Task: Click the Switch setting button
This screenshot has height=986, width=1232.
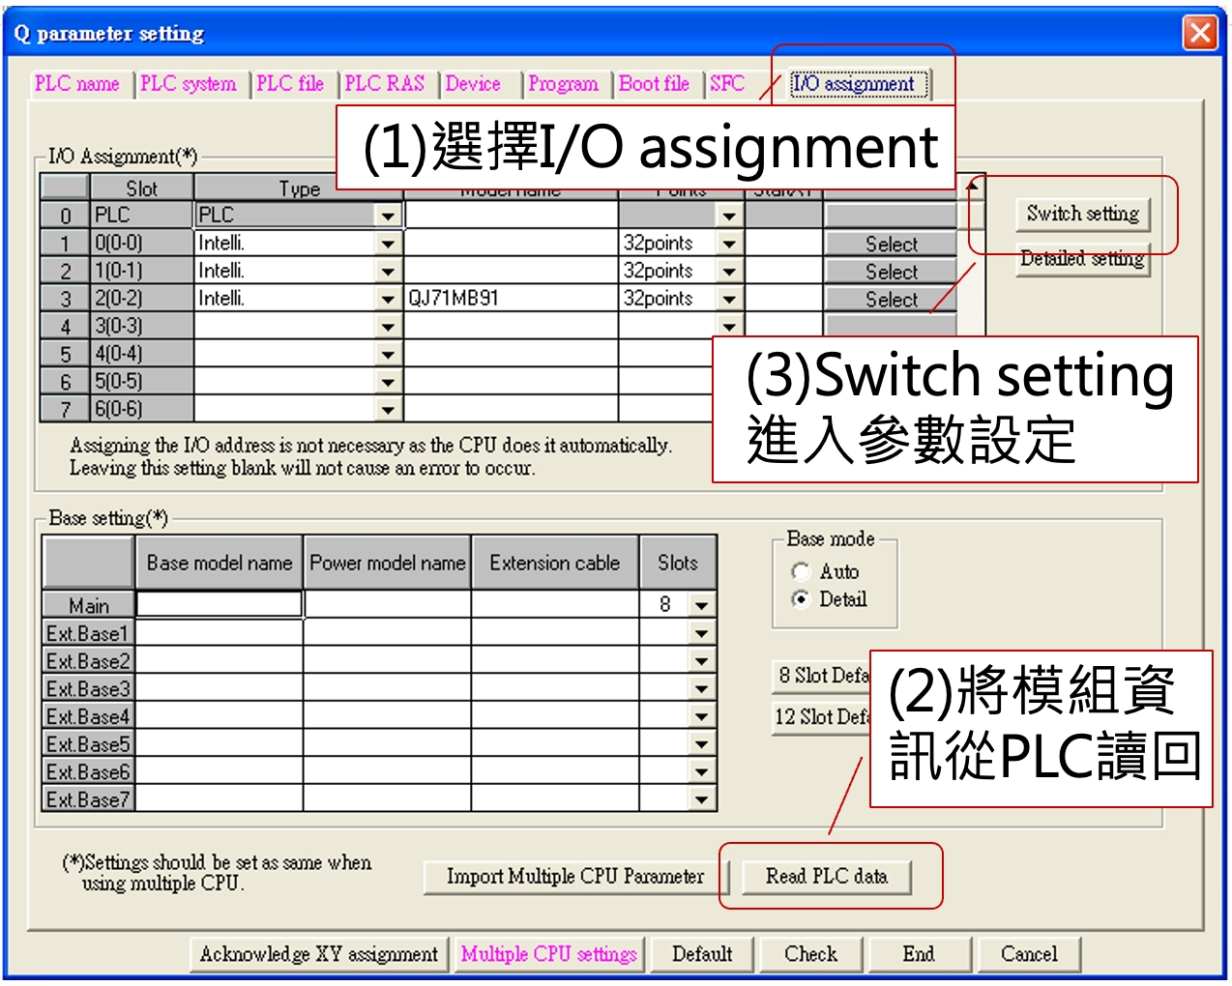Action: (x=1080, y=215)
